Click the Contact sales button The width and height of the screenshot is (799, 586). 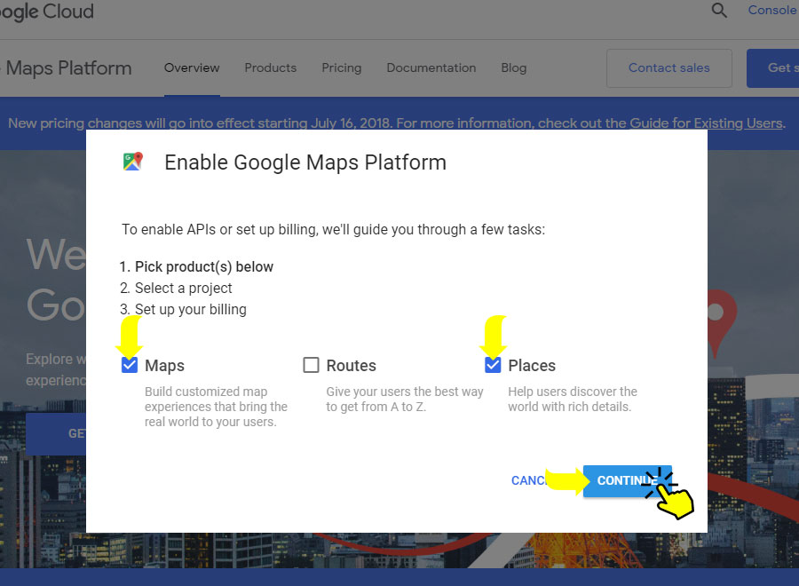669,68
